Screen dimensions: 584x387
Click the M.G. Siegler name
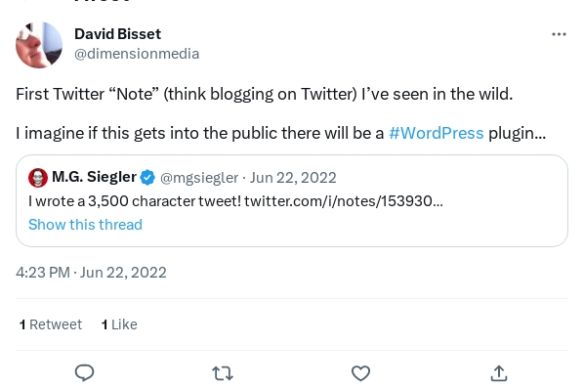click(94, 177)
